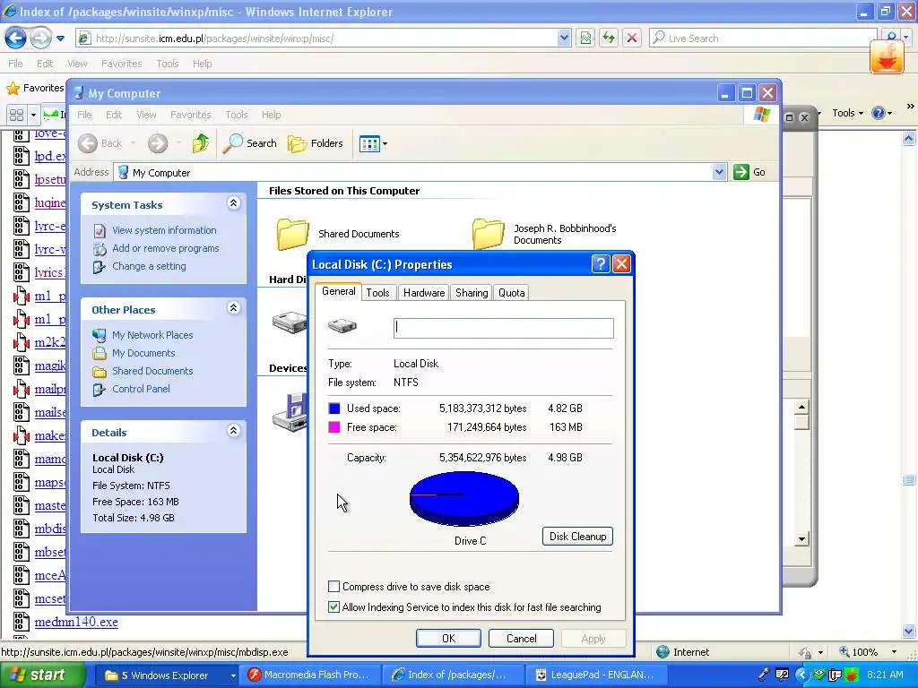This screenshot has width=918, height=688.
Task: Click Up folder icon in My Computer toolbar
Action: point(200,143)
